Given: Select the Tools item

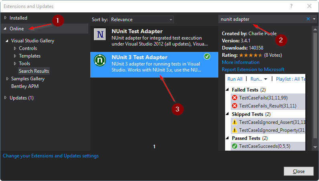Looking at the screenshot, I should (x=24, y=64).
